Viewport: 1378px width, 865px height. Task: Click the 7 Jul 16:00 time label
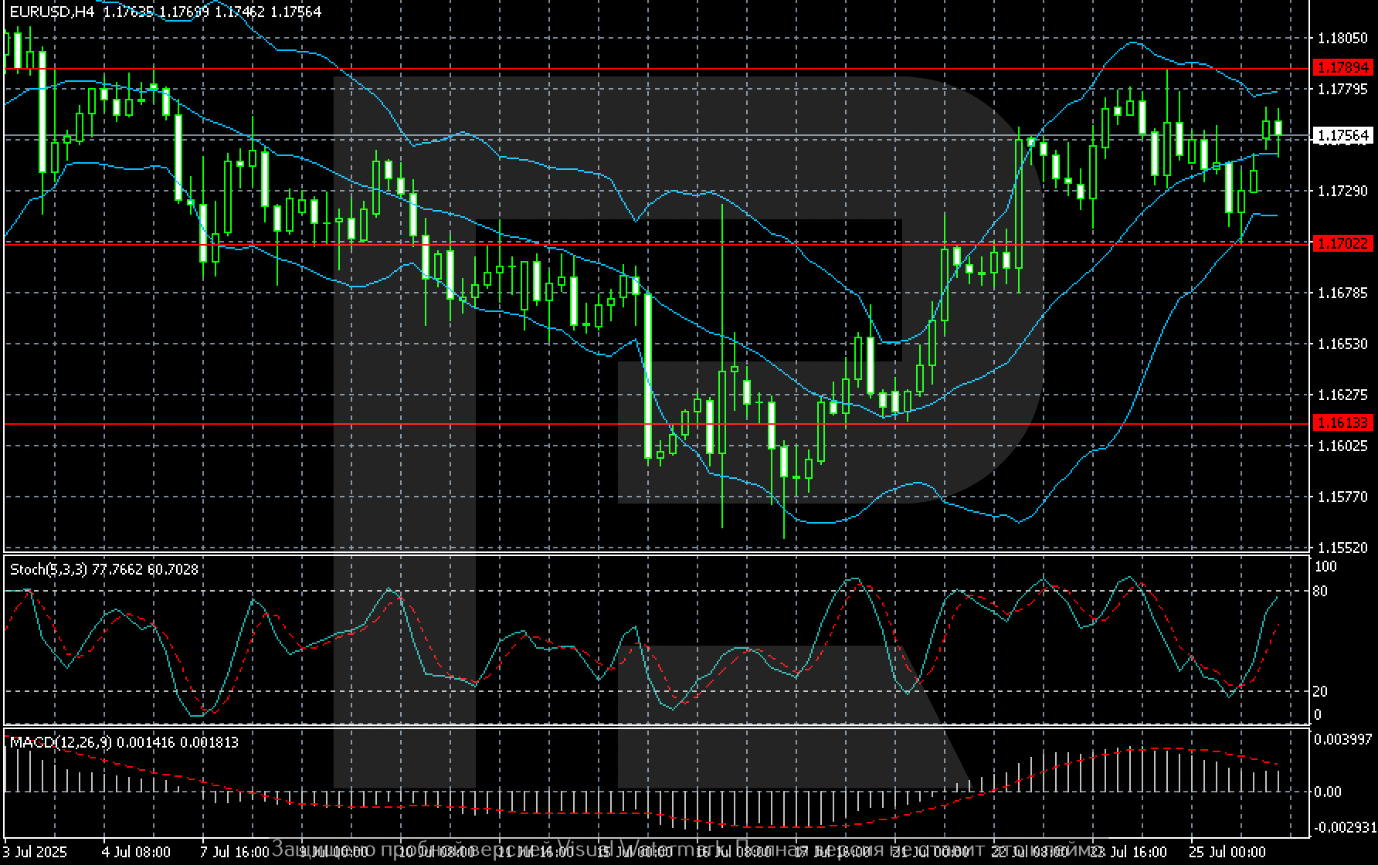coord(235,851)
